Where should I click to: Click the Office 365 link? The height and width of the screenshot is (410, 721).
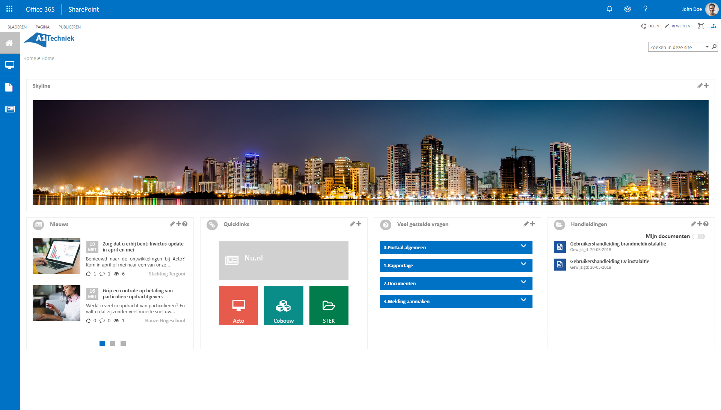(x=40, y=9)
